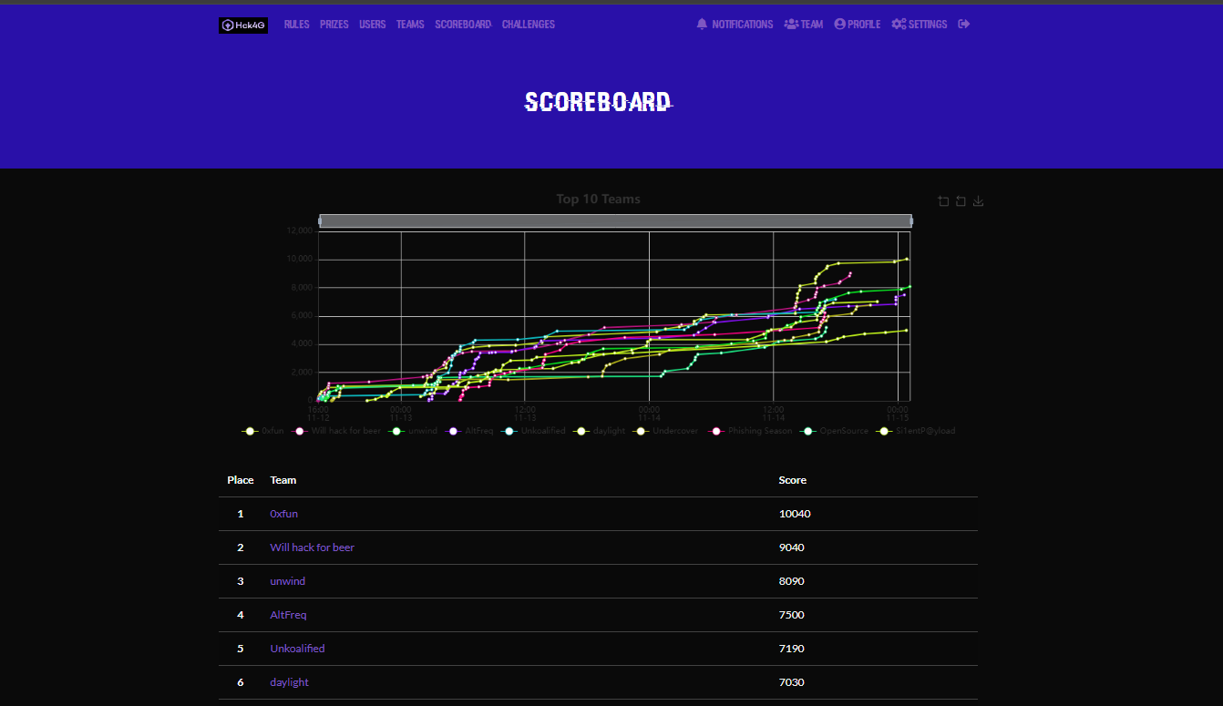This screenshot has height=706, width=1223.
Task: Click the score 7190
Action: (792, 649)
